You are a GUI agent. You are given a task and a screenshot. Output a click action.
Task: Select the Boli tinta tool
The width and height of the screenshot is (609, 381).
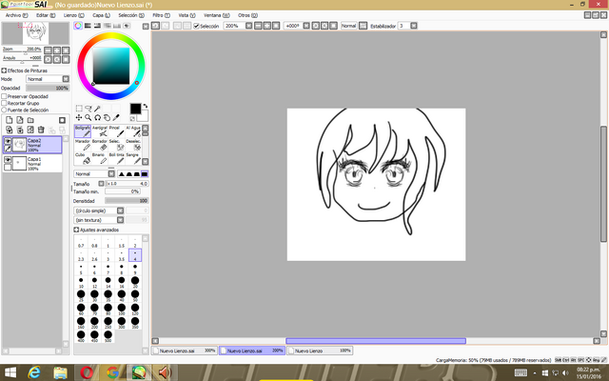[x=116, y=159]
